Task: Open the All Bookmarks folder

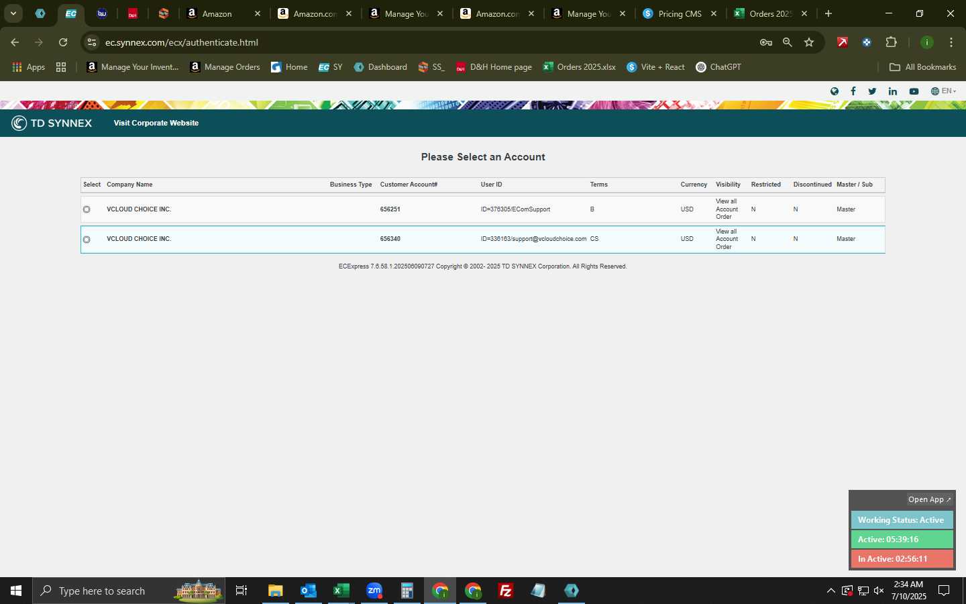Action: coord(922,67)
